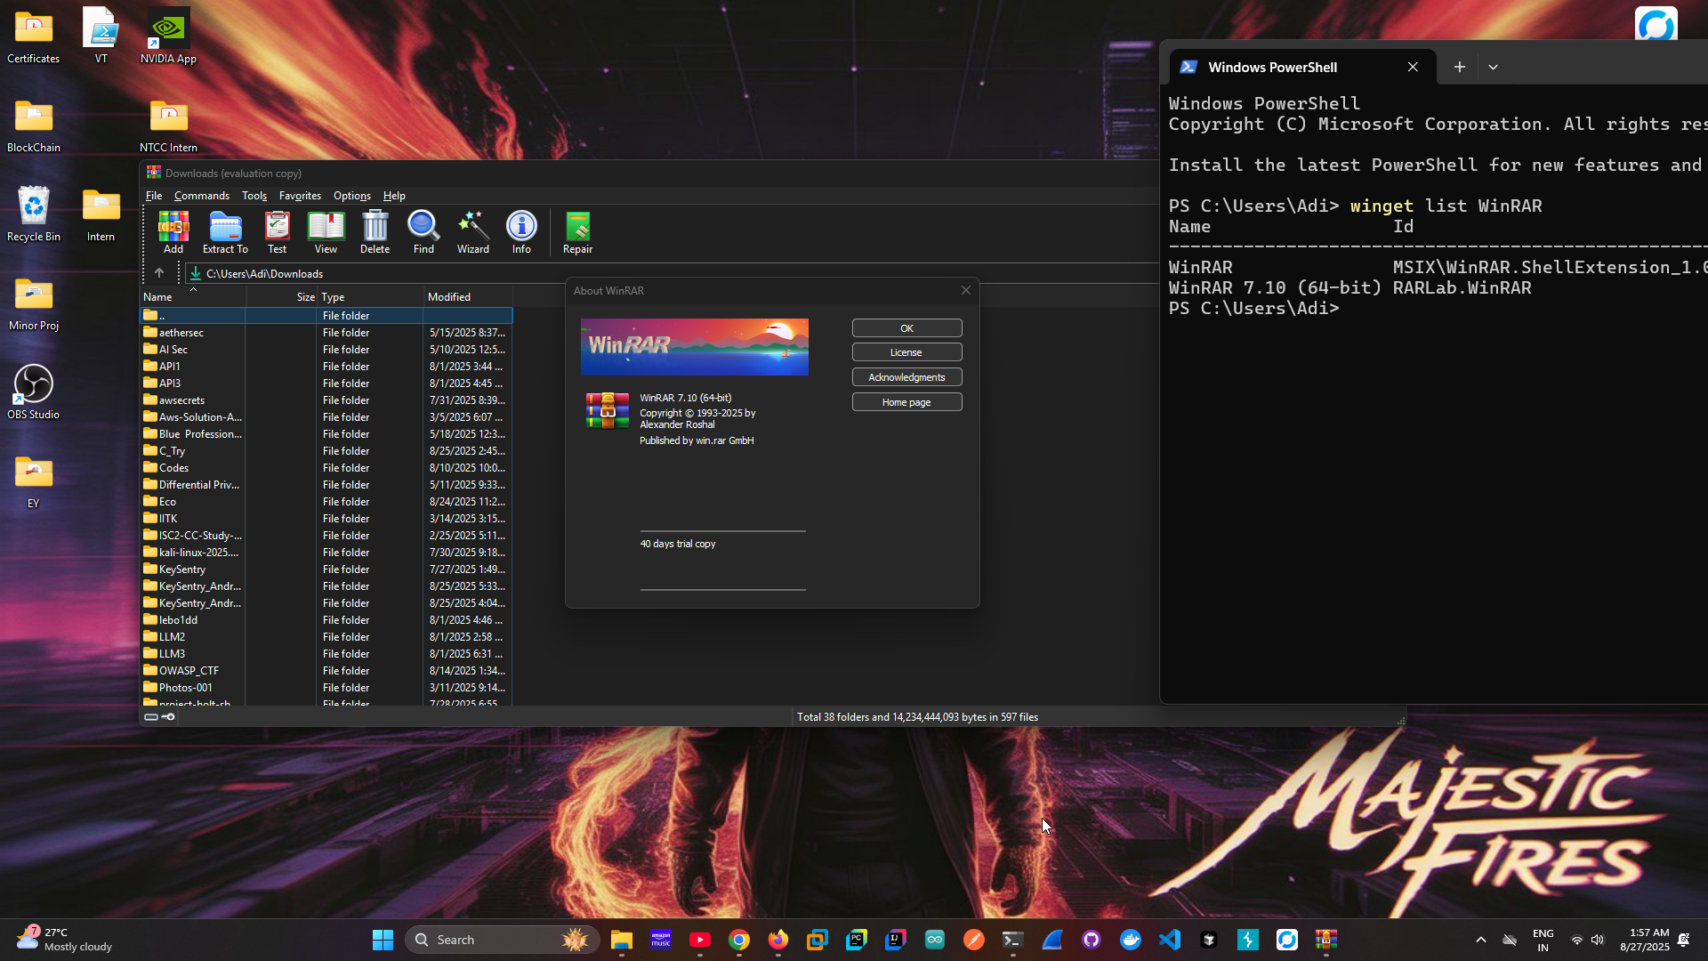Viewport: 1708px width, 961px height.
Task: Open the Wizard tool in WinRAR
Action: click(x=473, y=233)
